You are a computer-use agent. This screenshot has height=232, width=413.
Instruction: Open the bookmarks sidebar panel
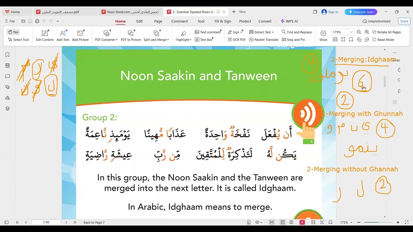pyautogui.click(x=7, y=55)
